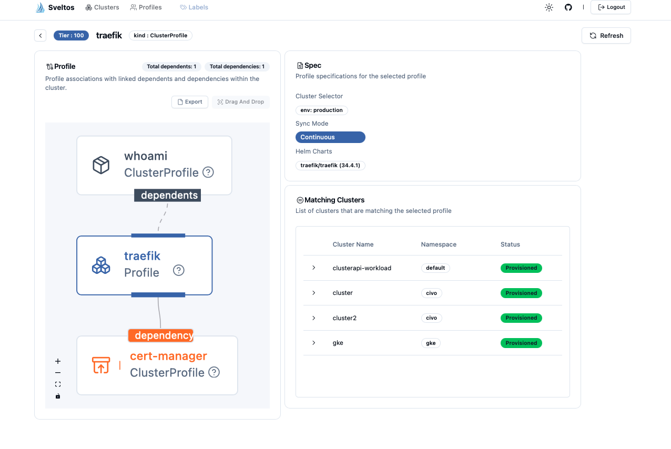Click the cluster2 name cell

pos(344,318)
